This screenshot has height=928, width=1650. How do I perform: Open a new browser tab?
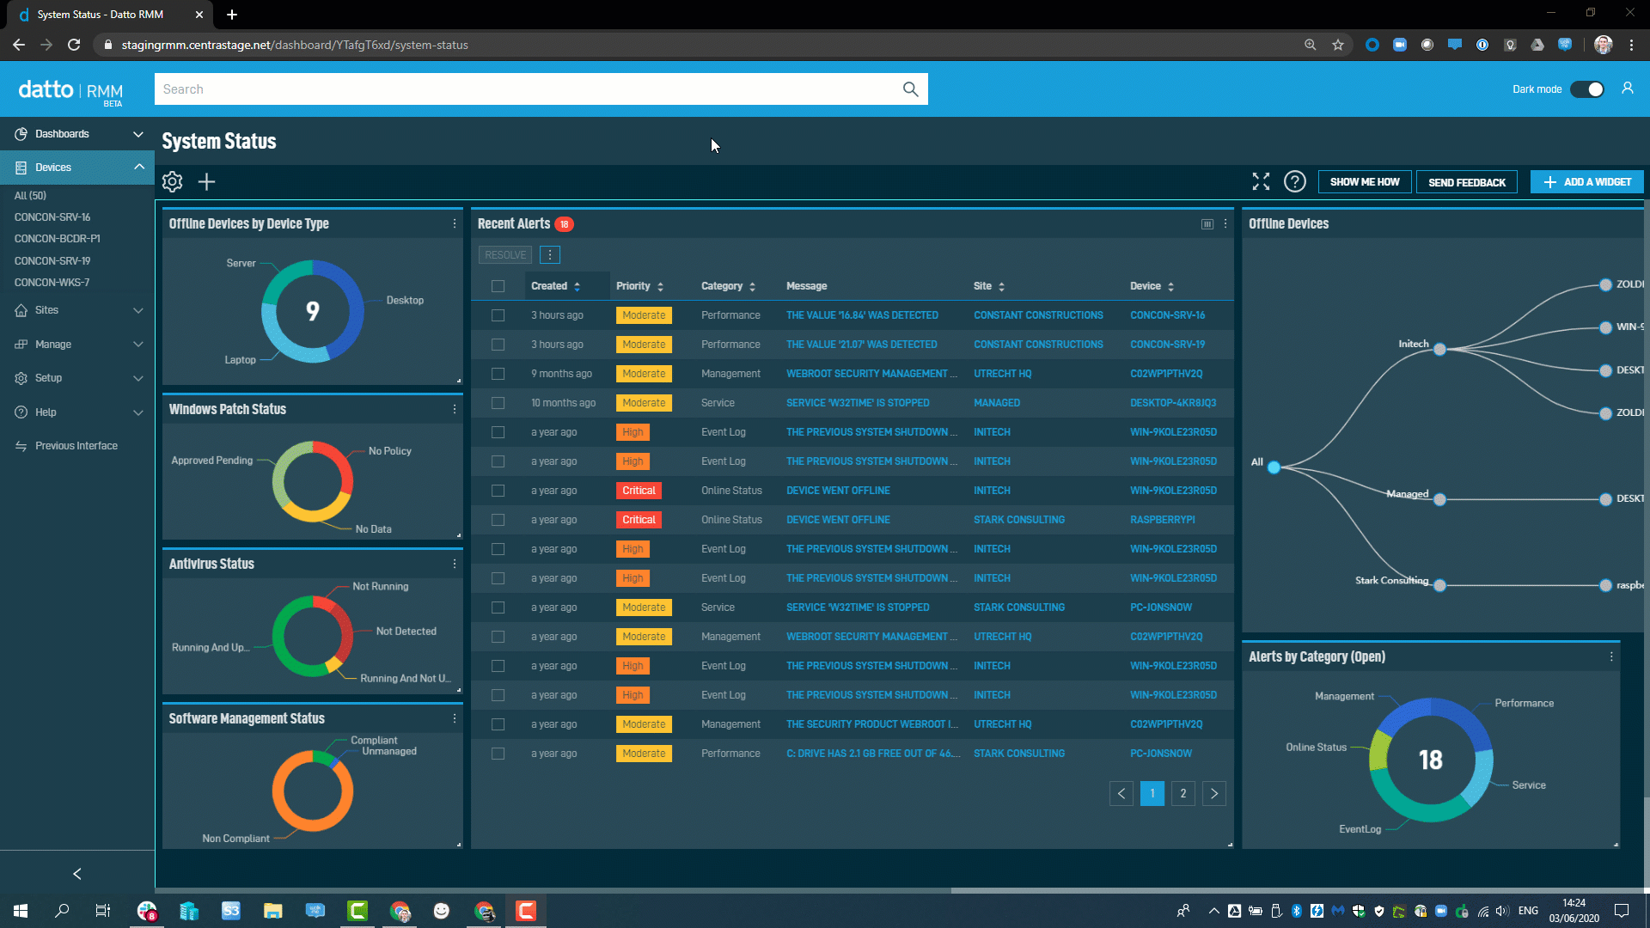click(x=232, y=15)
